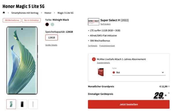Image resolution: width=173 pixels, height=111 pixels.
Task: Go to the Honor breadcrumb
Action: tap(48, 13)
